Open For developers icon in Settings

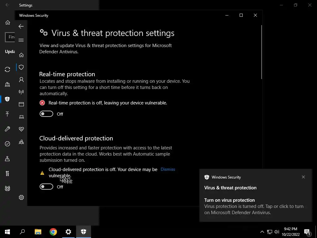pos(7,174)
